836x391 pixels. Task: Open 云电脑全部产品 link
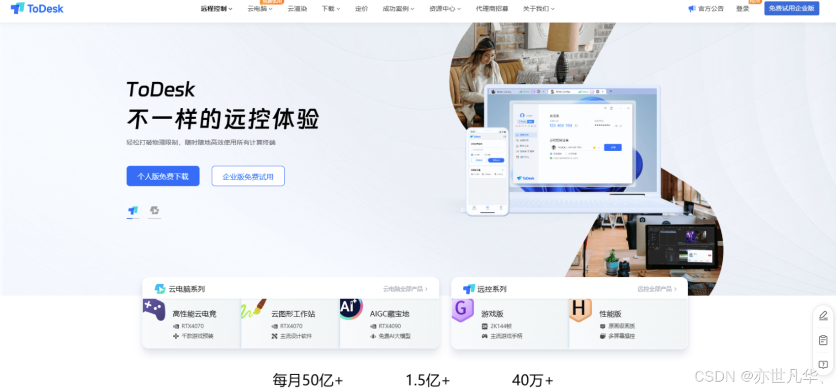405,289
